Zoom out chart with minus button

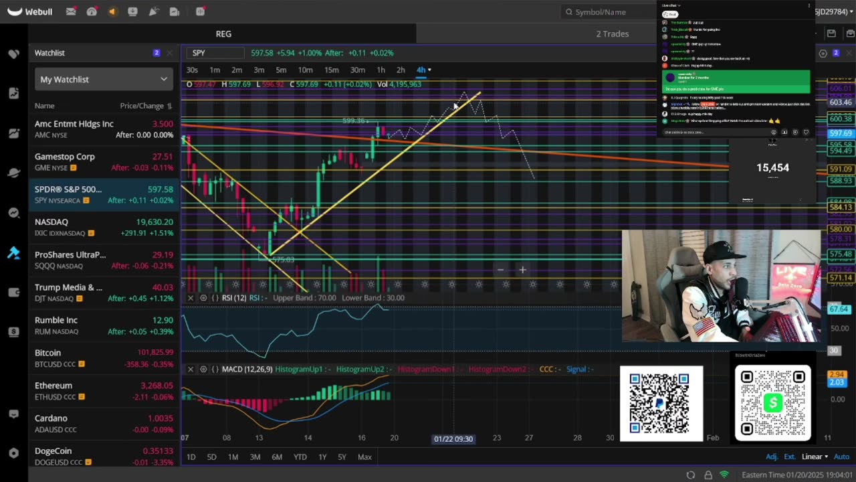tap(500, 270)
